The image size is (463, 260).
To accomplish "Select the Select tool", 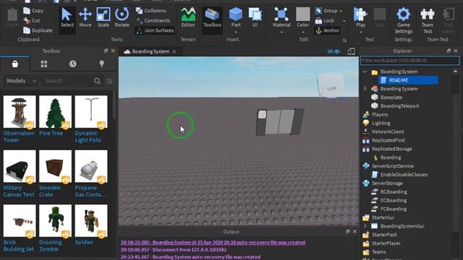I will click(67, 17).
